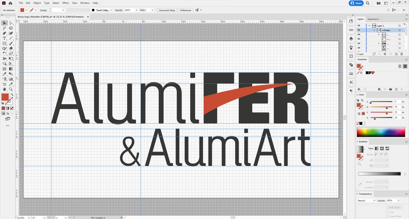Image resolution: width=409 pixels, height=219 pixels.
Task: Toggle visibility of ampersand sublayer
Action: click(x=359, y=48)
